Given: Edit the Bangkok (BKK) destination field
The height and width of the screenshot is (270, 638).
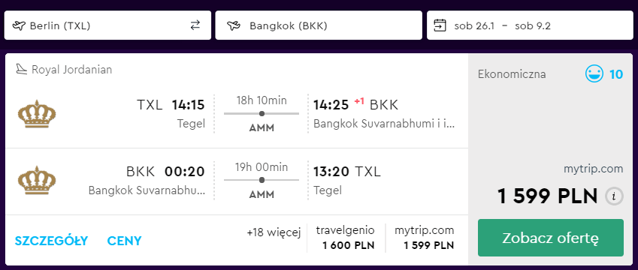Looking at the screenshot, I should click(319, 25).
